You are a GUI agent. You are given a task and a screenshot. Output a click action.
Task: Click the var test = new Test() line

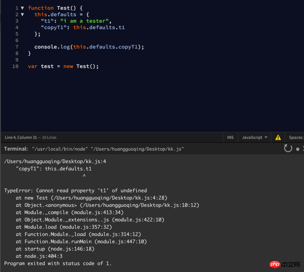pyautogui.click(x=63, y=66)
